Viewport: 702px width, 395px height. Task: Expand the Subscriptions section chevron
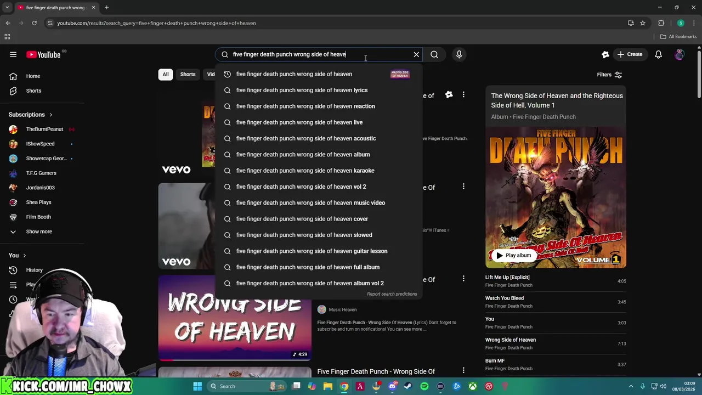click(x=50, y=115)
